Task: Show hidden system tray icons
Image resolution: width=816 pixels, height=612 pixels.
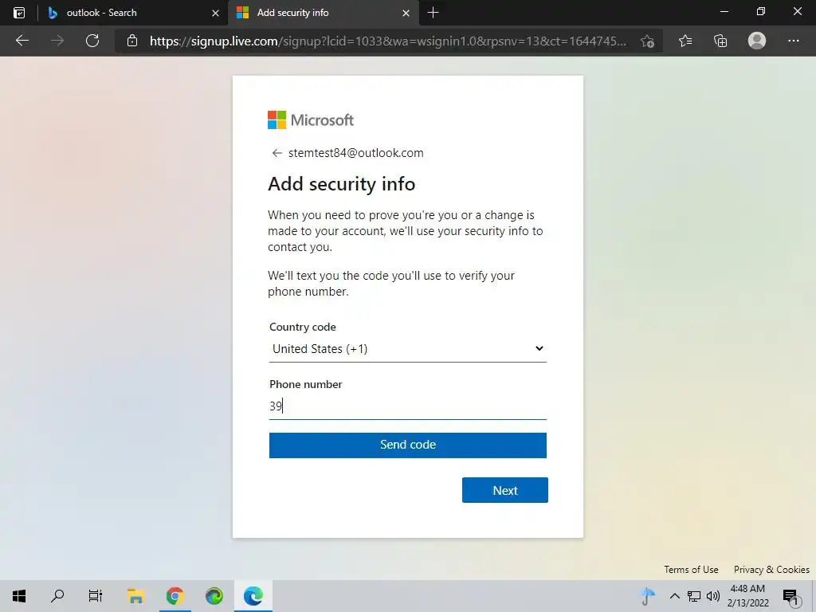Action: [x=674, y=596]
